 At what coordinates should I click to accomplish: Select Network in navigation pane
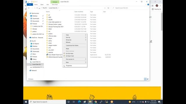(34, 70)
